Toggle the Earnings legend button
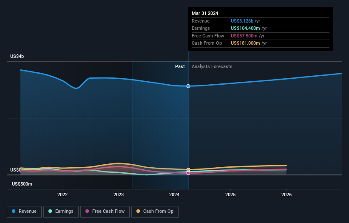The width and height of the screenshot is (349, 223). tap(61, 212)
